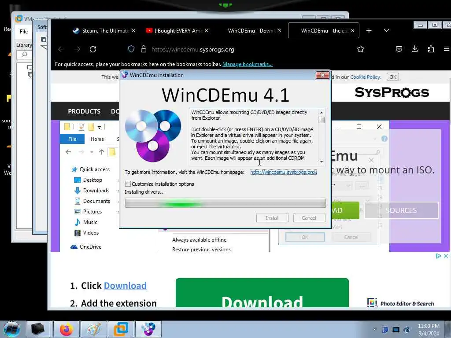Open Firefox downloads panel
The image size is (451, 338).
[x=415, y=49]
